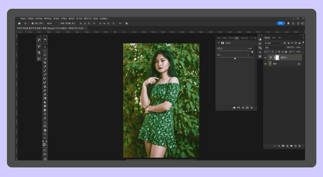Image resolution: width=323 pixels, height=177 pixels.
Task: Select the Lasso tool
Action: [45, 55]
